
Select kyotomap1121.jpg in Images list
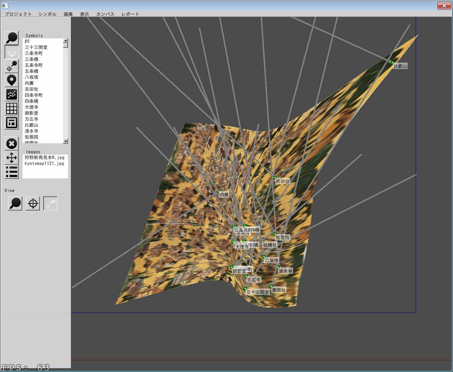(44, 164)
